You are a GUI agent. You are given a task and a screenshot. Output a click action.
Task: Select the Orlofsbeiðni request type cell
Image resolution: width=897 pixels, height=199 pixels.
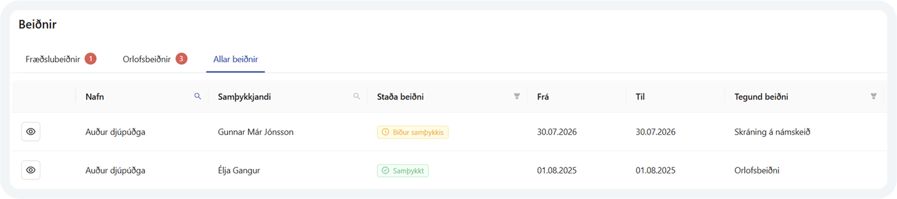[757, 171]
